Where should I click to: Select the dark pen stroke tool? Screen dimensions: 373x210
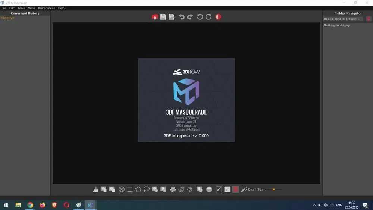pos(219,189)
